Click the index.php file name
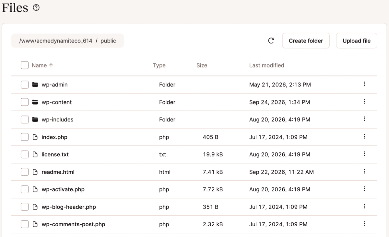 pos(54,137)
